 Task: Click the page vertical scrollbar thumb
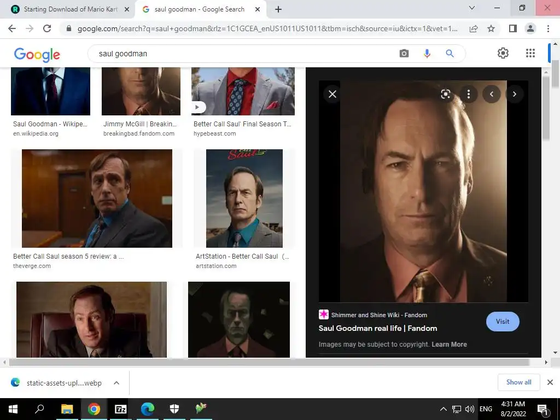[x=555, y=74]
